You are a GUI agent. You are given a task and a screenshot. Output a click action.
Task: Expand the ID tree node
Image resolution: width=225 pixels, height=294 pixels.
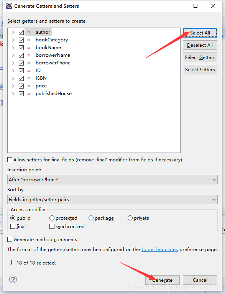13,71
